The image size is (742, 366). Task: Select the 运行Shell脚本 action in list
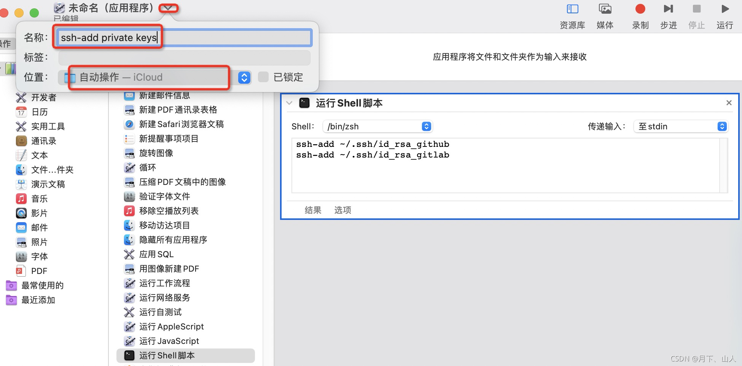(186, 355)
